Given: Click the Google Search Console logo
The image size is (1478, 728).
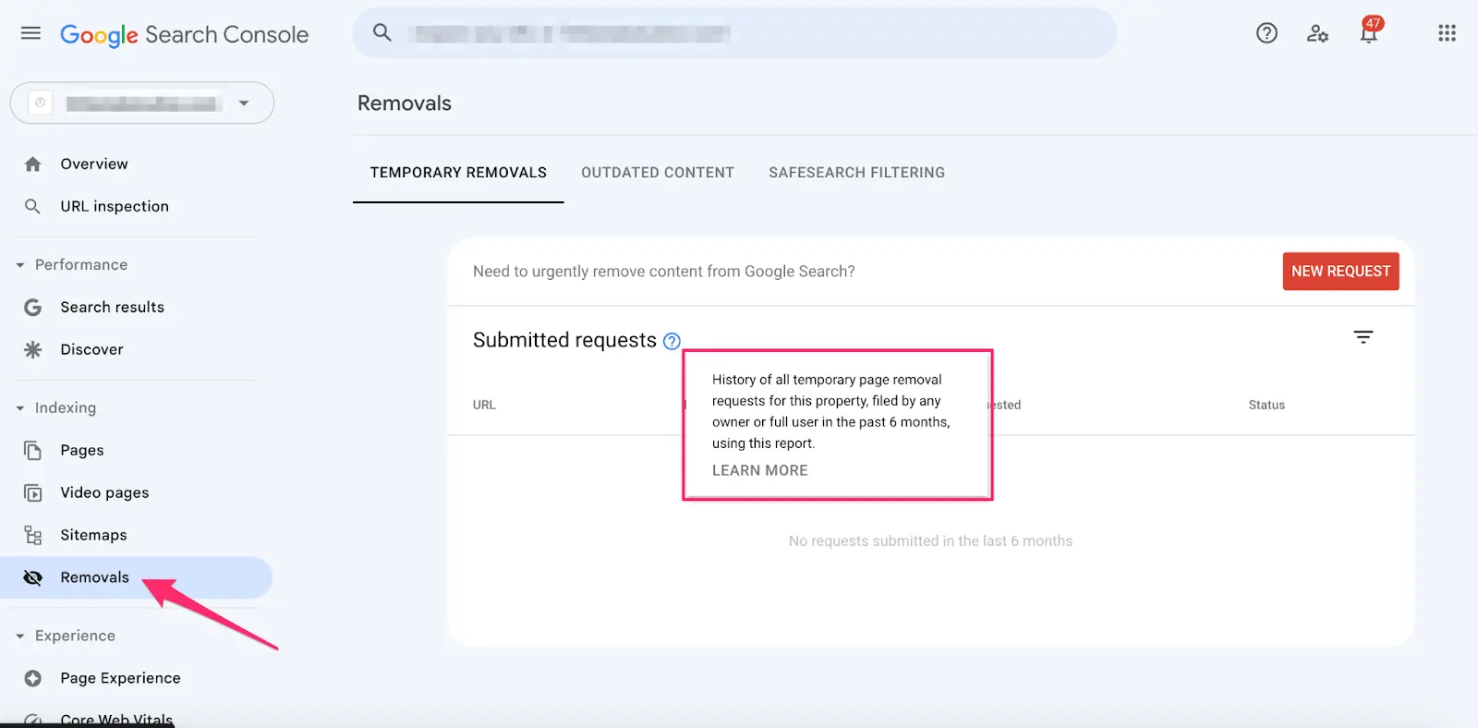Looking at the screenshot, I should tap(184, 35).
